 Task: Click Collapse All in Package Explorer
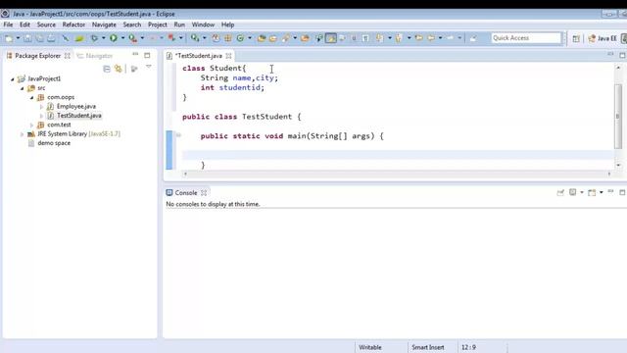[107, 69]
